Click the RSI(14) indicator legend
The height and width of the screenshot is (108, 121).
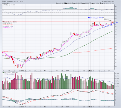pyautogui.click(x=9, y=5)
